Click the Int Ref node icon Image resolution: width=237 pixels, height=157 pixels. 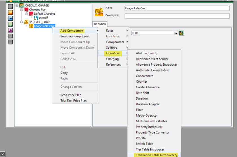click(x=36, y=18)
